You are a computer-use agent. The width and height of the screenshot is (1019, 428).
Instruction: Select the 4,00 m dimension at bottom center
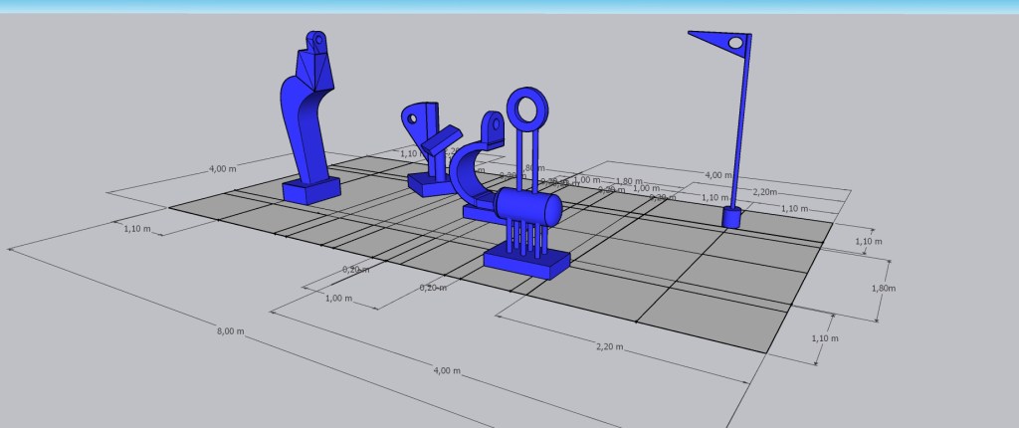[x=448, y=370]
